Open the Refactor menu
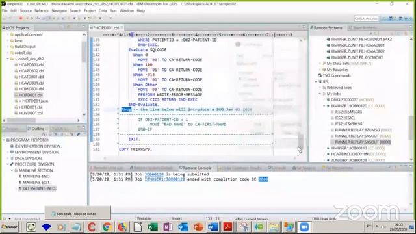 tap(42, 11)
